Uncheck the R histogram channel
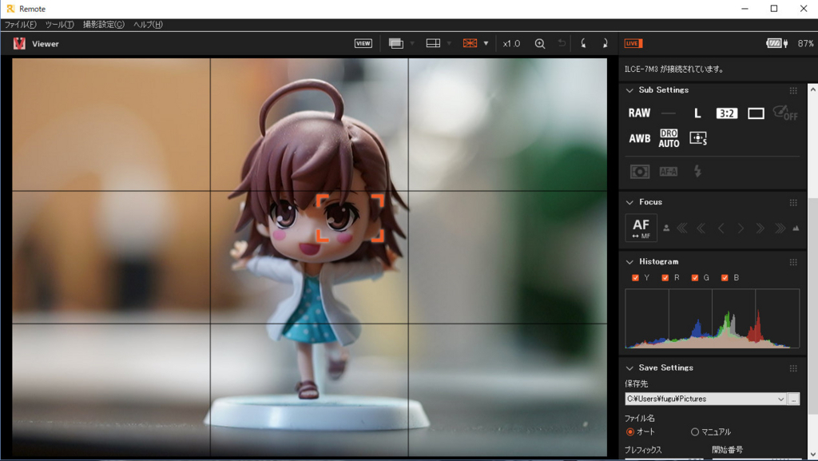The height and width of the screenshot is (461, 818). pos(665,278)
